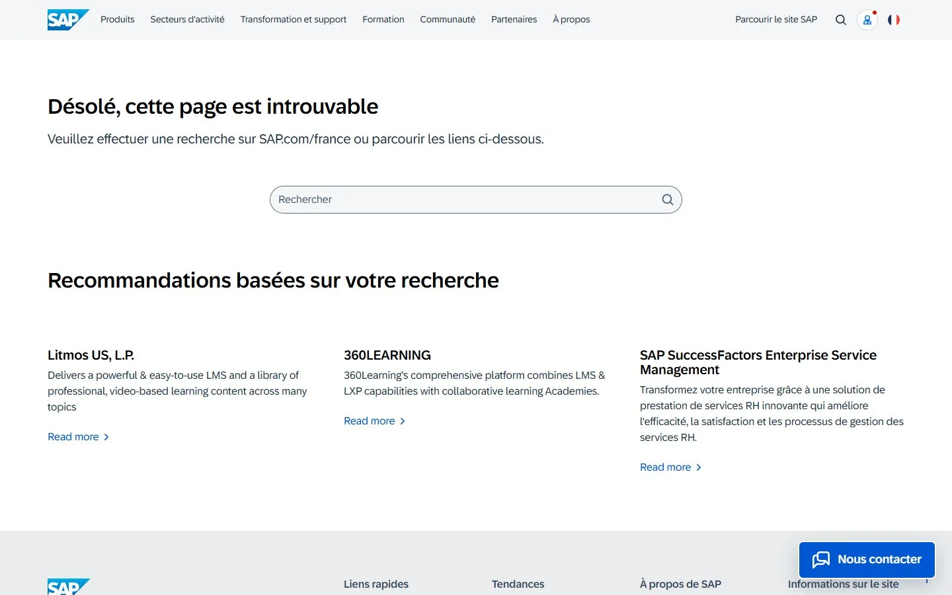Viewport: 952px width, 595px height.
Task: Open the 360LEARNING heading
Action: click(387, 355)
